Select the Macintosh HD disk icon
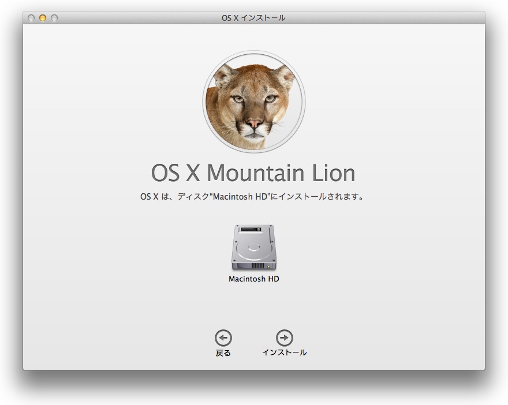The image size is (508, 405). pyautogui.click(x=254, y=247)
